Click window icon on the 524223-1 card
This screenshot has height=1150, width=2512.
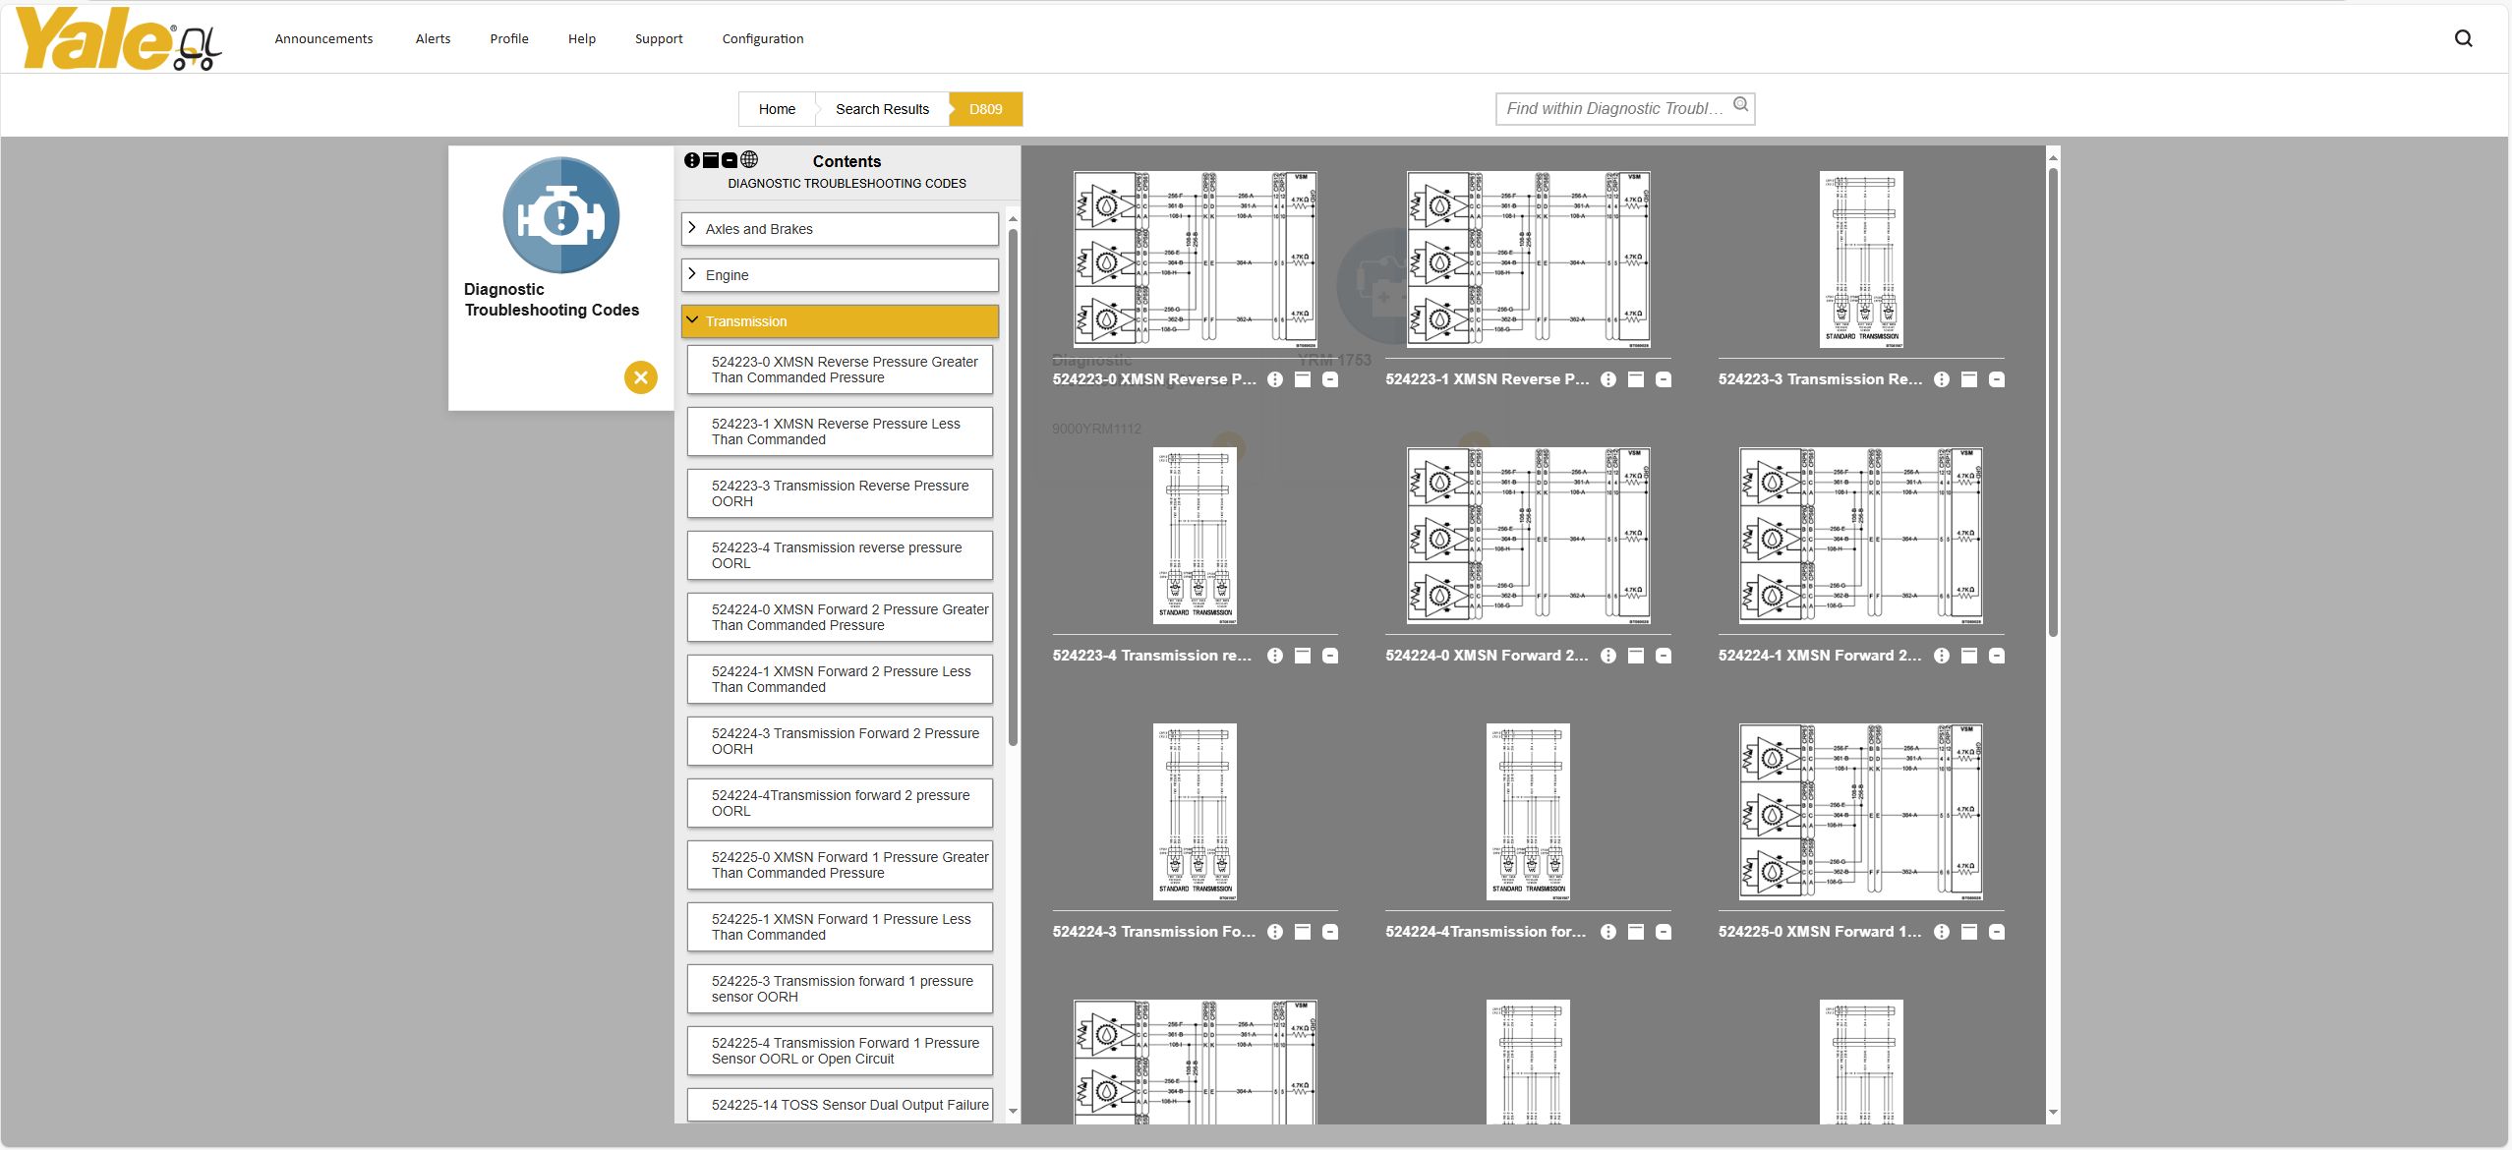[x=1636, y=379]
